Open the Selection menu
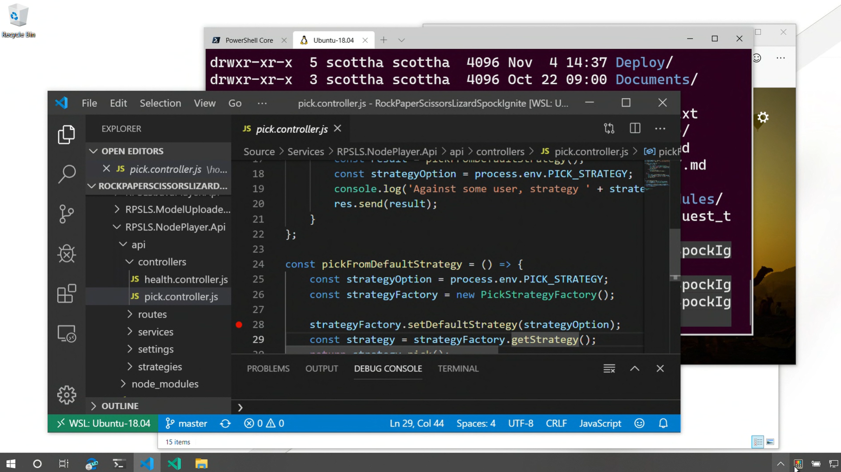Screen dimensions: 841x472 (x=160, y=103)
